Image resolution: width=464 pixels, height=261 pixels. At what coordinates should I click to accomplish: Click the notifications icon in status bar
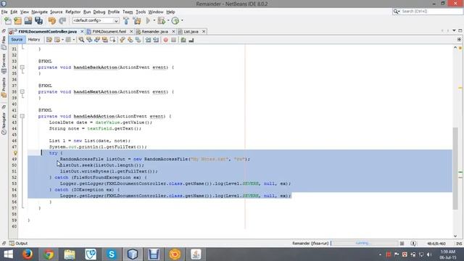point(413,244)
